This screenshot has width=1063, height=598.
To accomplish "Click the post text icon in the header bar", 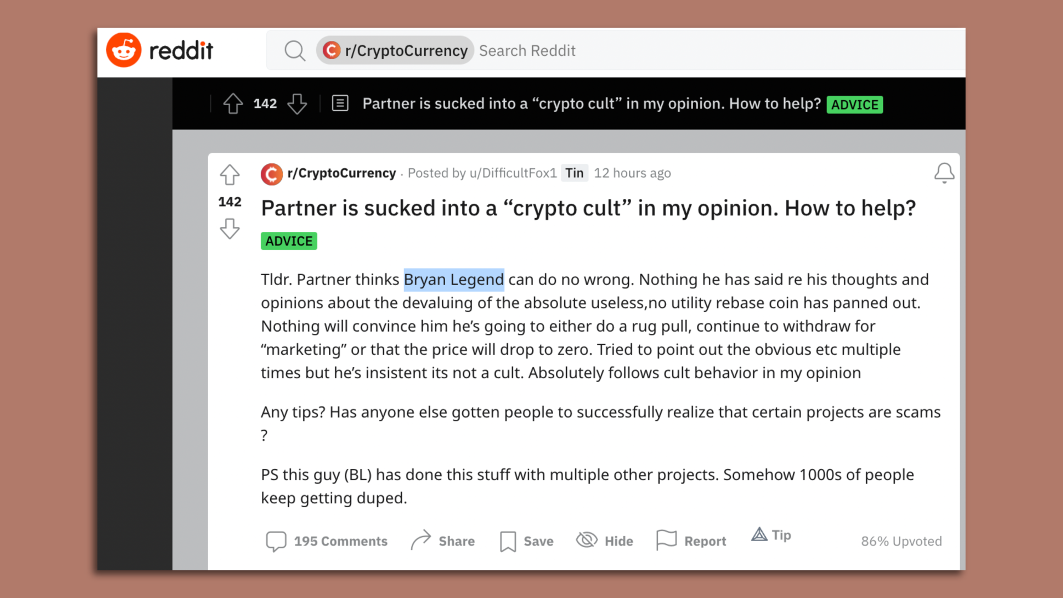I will point(340,103).
